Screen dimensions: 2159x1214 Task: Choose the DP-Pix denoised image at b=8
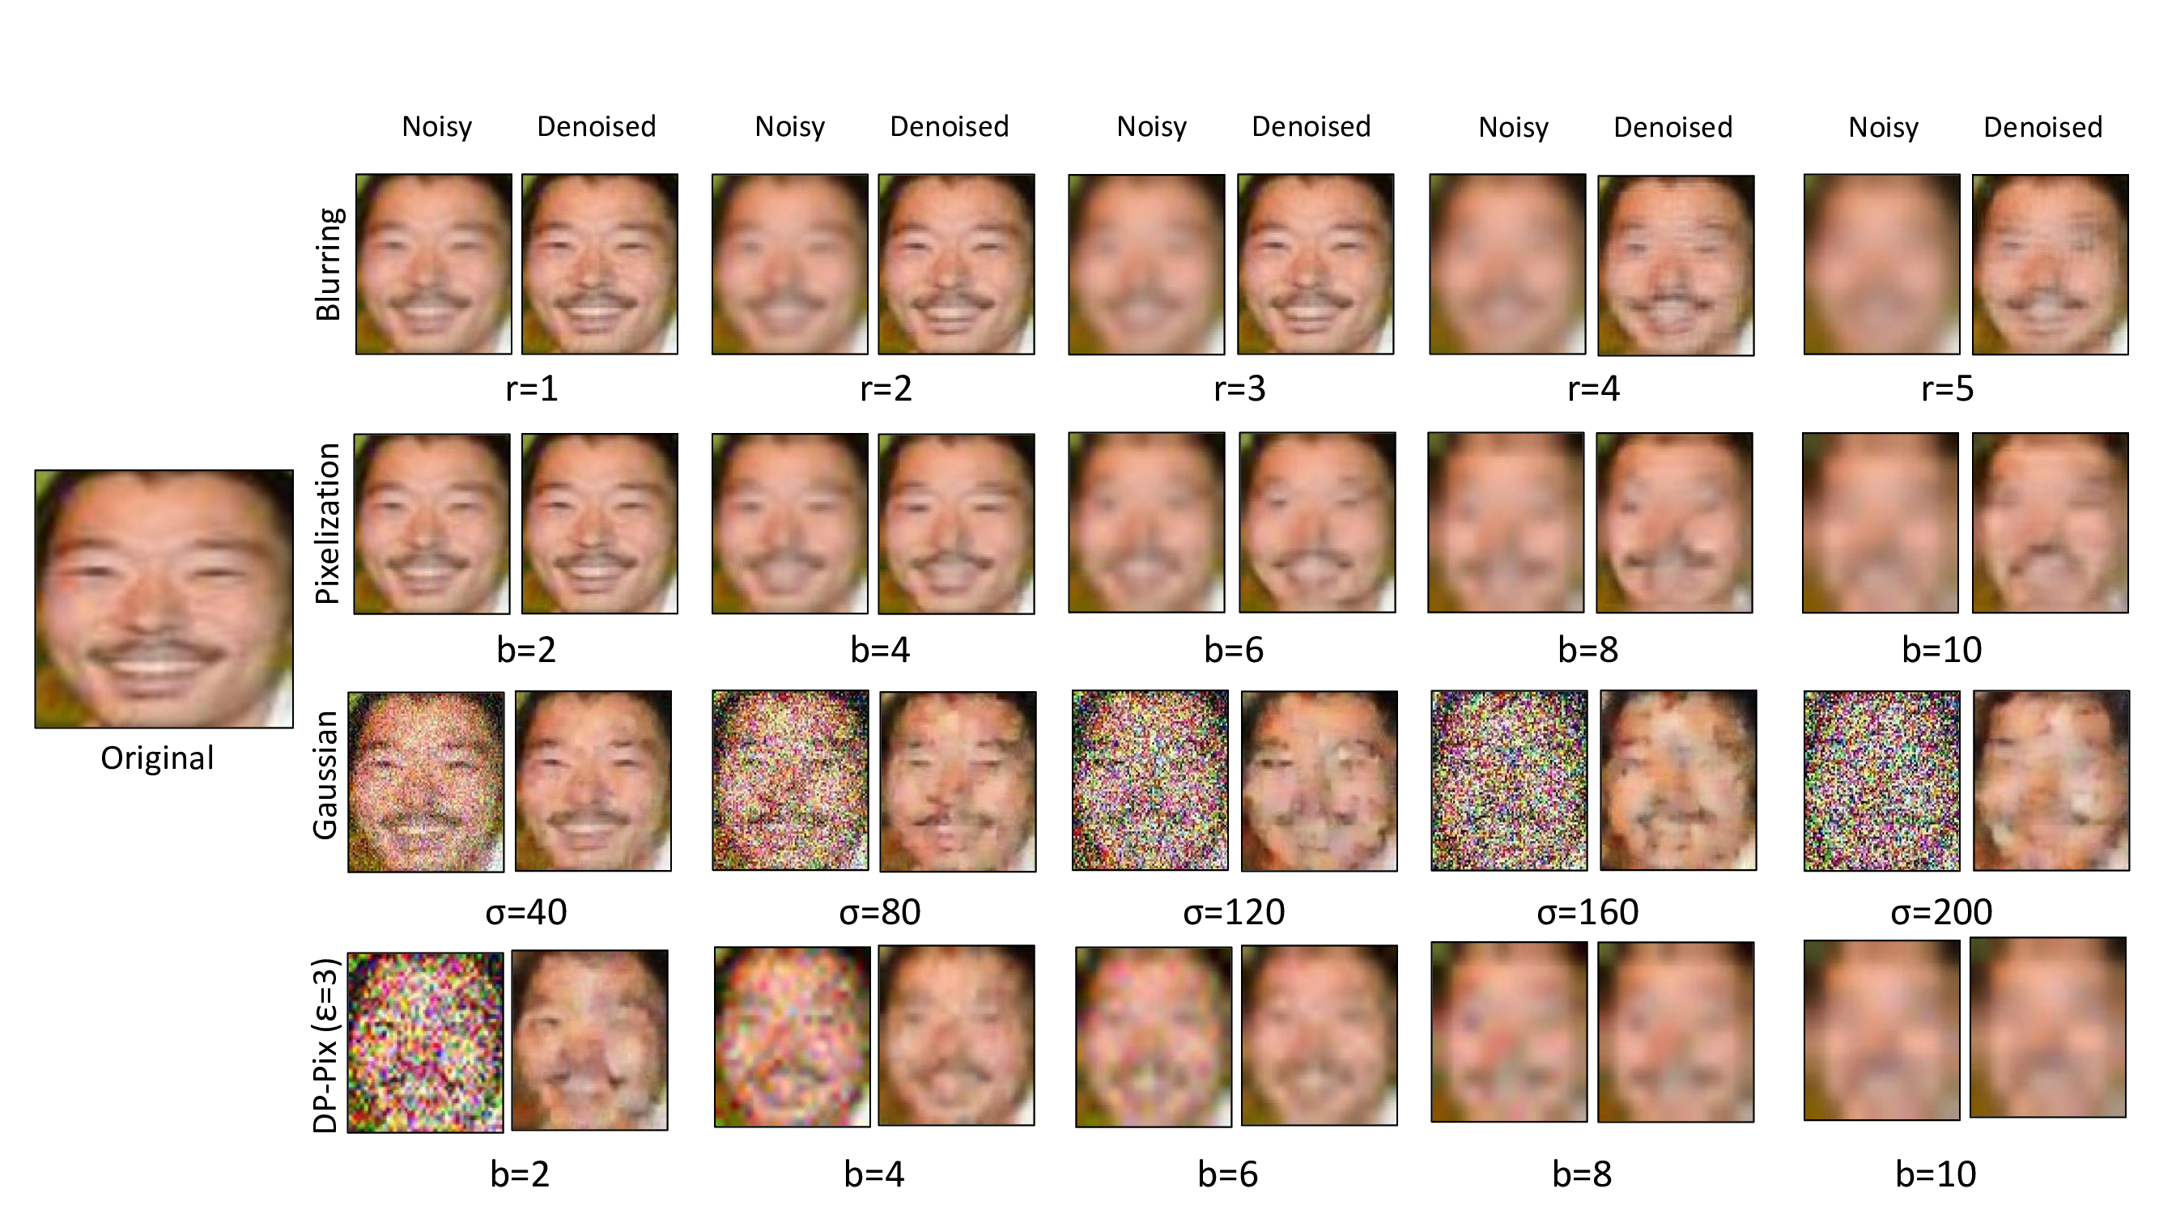tap(1677, 1032)
